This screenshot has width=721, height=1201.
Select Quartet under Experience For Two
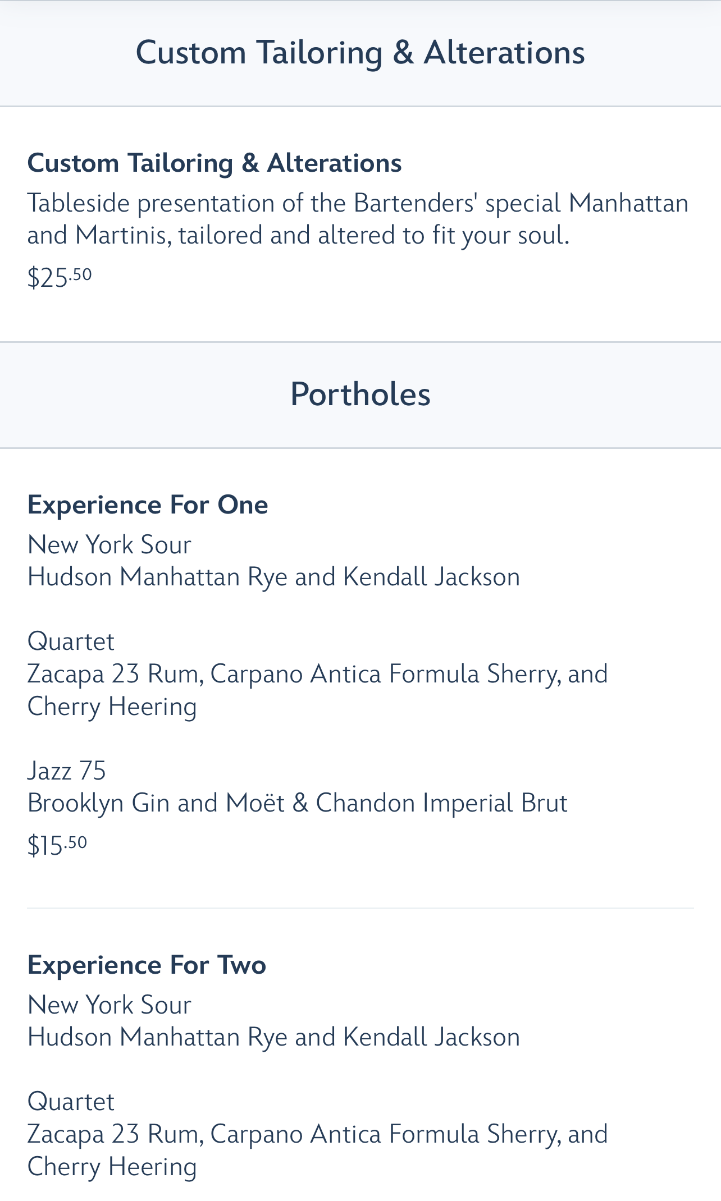pos(71,1102)
